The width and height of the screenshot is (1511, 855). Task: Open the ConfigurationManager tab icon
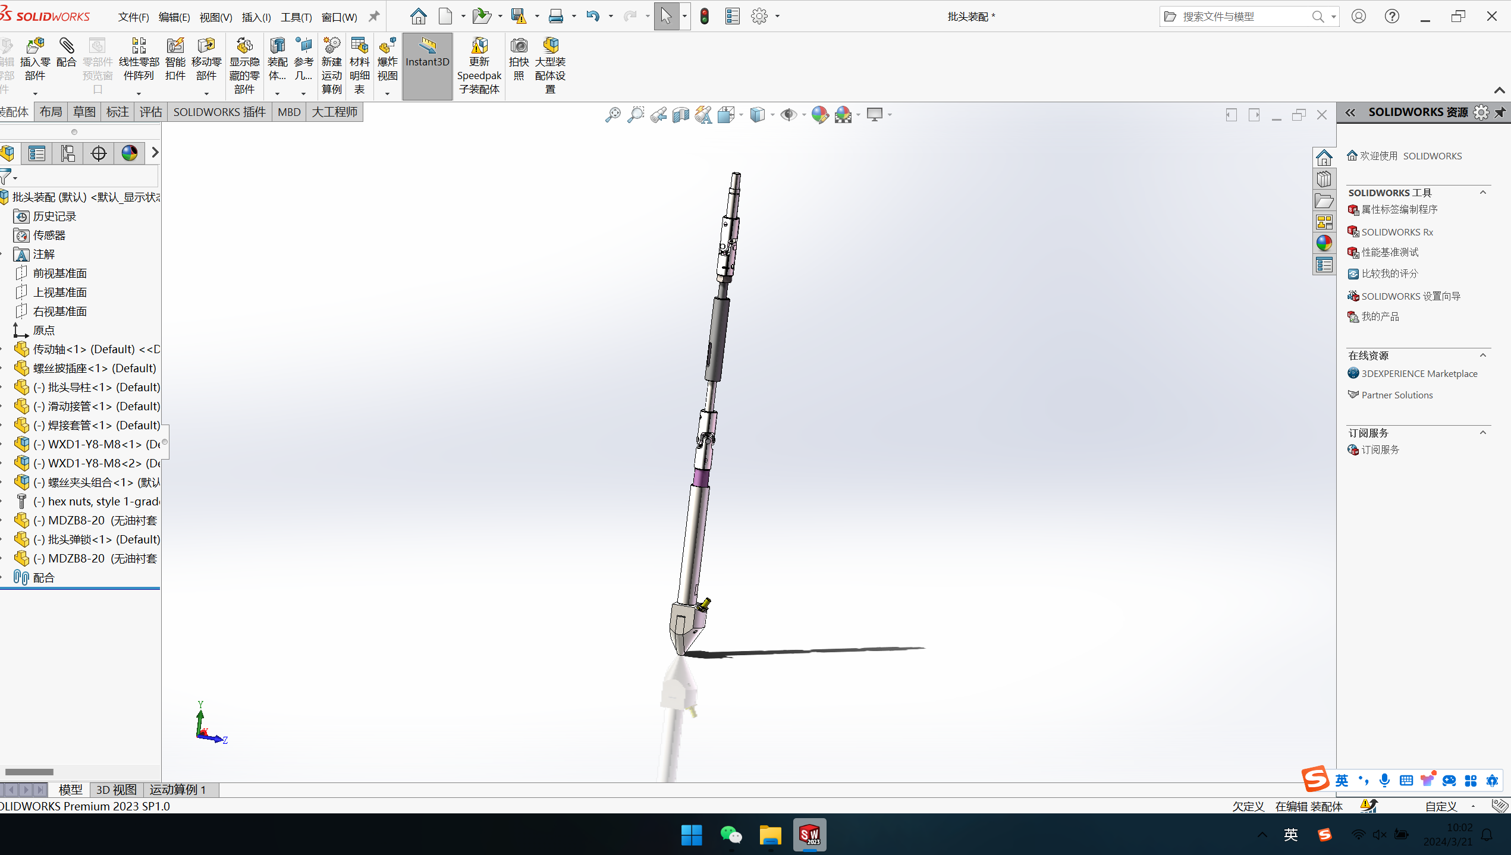68,153
